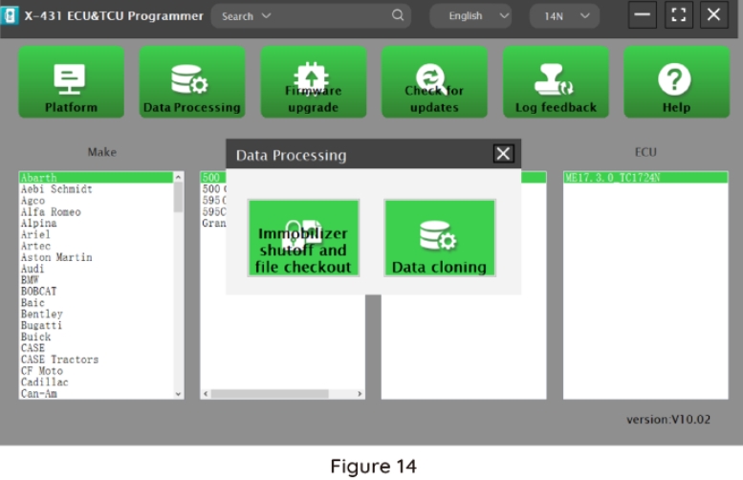Select Agco in the Make list

pyautogui.click(x=96, y=201)
